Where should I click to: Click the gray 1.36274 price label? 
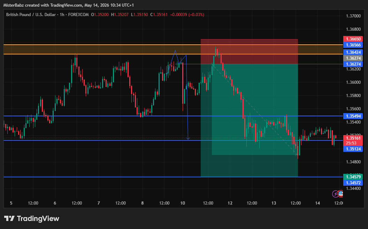353,58
